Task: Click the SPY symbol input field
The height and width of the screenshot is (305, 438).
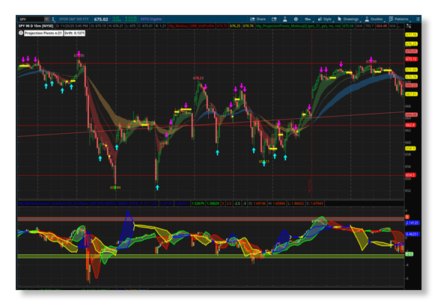Action: click(31, 19)
